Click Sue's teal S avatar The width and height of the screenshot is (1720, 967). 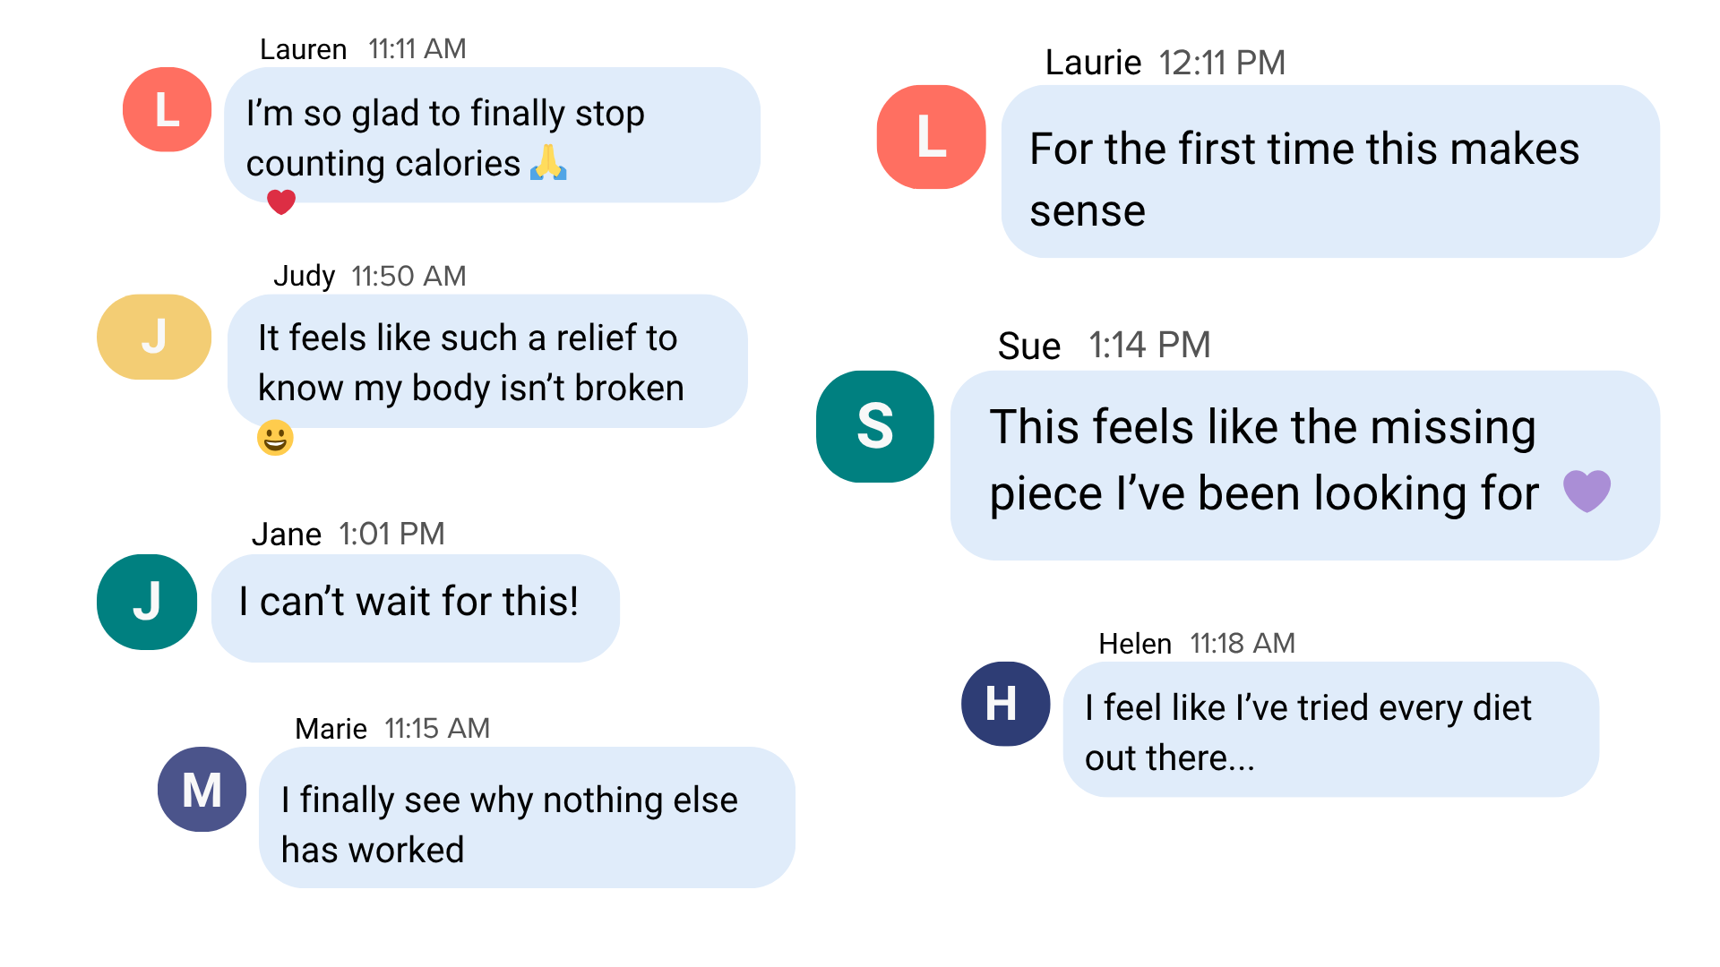point(874,426)
